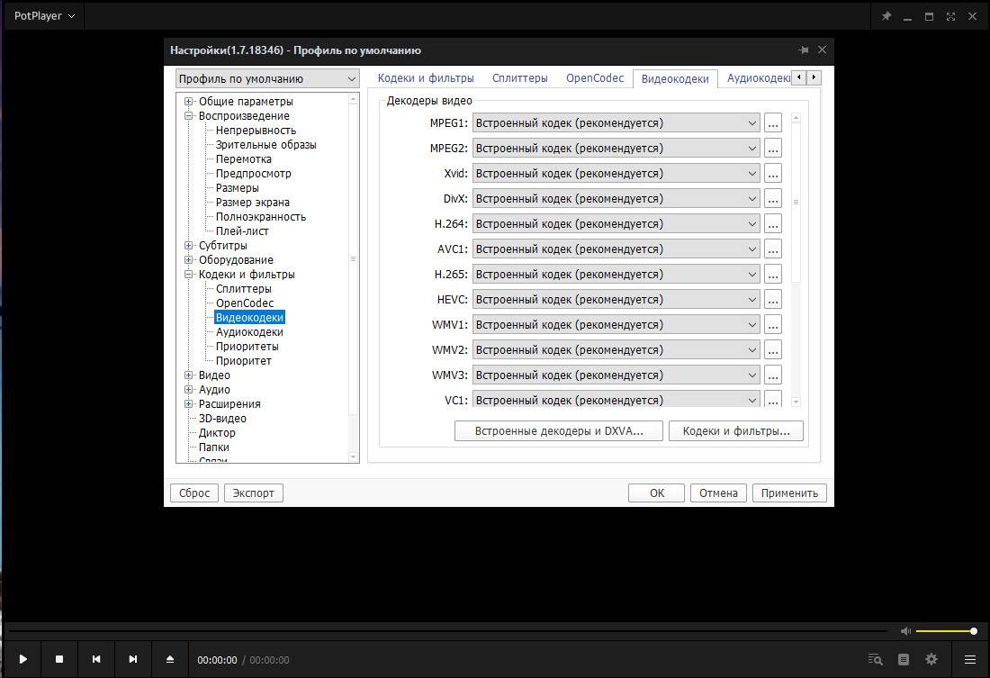Pin the settings dialog window
This screenshot has width=990, height=678.
tap(803, 50)
